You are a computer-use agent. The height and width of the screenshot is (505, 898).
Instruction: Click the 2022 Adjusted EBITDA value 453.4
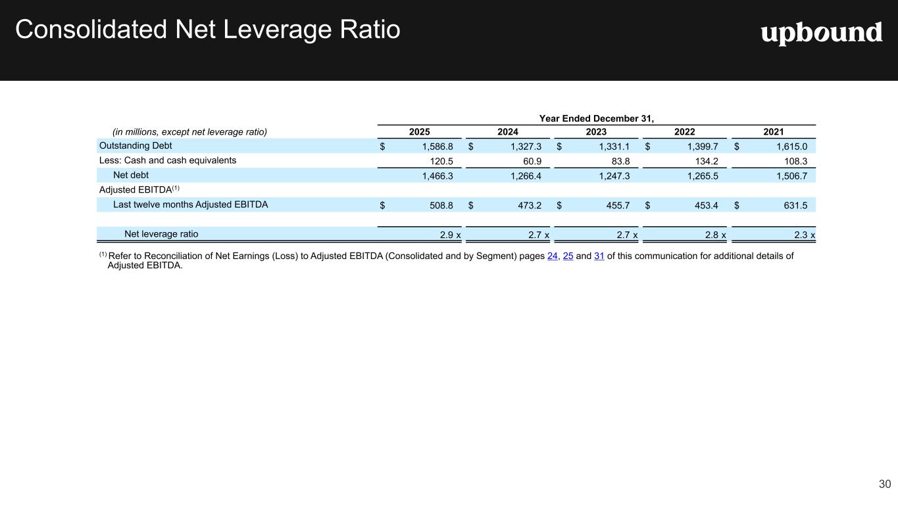click(x=705, y=205)
